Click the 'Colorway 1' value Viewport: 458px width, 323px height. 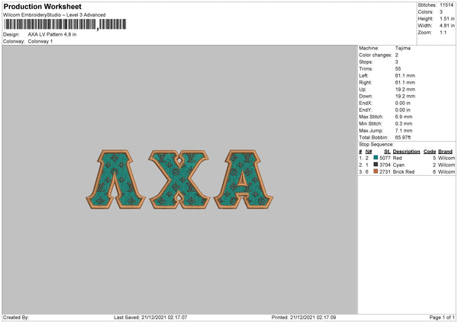point(40,41)
